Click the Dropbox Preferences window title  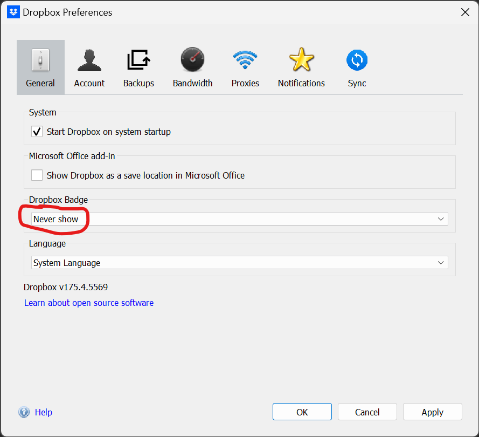click(x=67, y=12)
